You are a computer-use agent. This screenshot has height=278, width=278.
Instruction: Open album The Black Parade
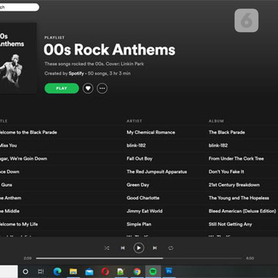(x=227, y=132)
